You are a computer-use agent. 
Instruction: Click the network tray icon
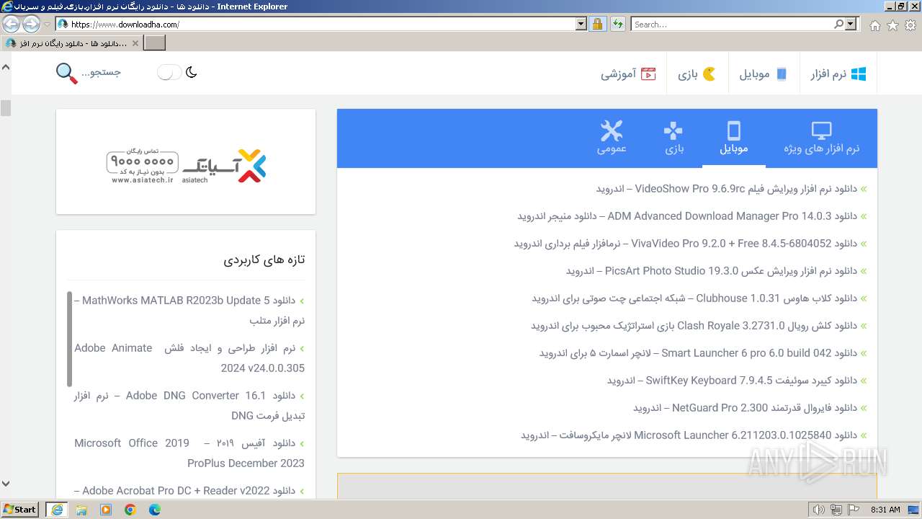point(836,510)
